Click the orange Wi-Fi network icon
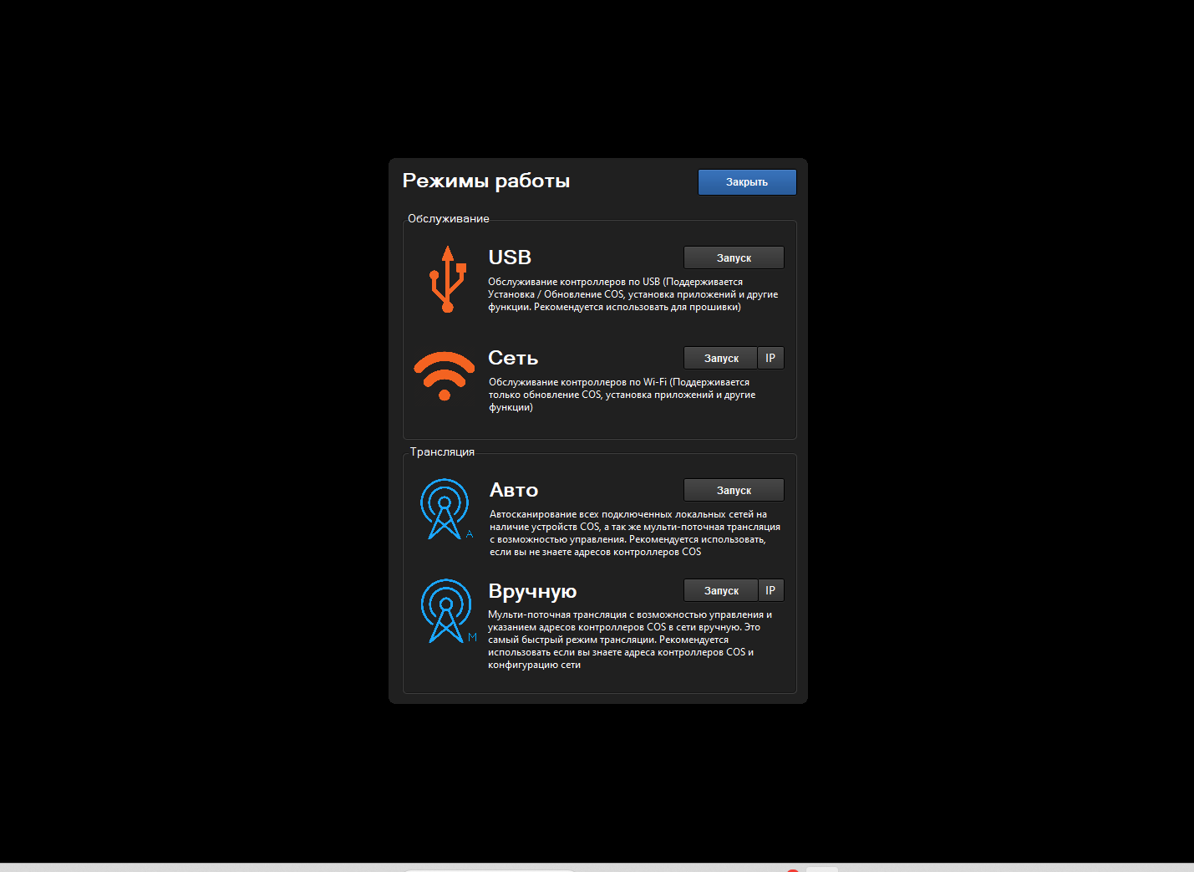The height and width of the screenshot is (872, 1194). (445, 375)
